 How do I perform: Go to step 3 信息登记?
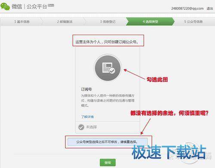[x=107, y=21]
